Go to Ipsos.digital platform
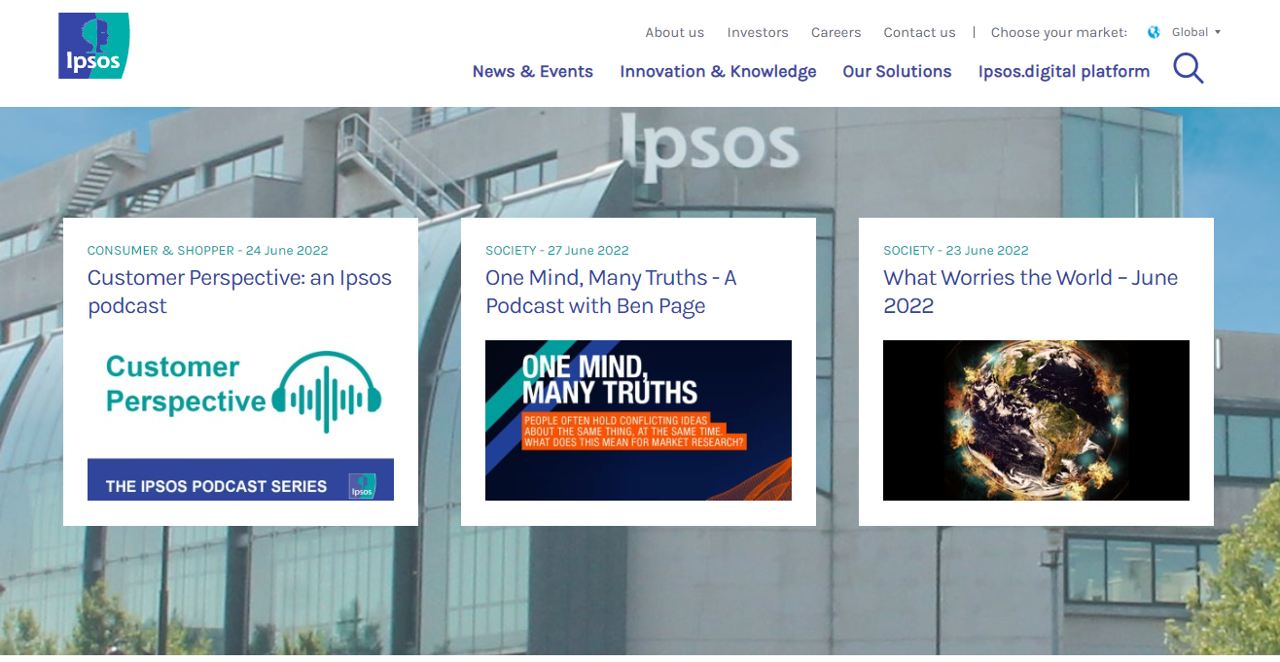1280x662 pixels. pos(1064,71)
